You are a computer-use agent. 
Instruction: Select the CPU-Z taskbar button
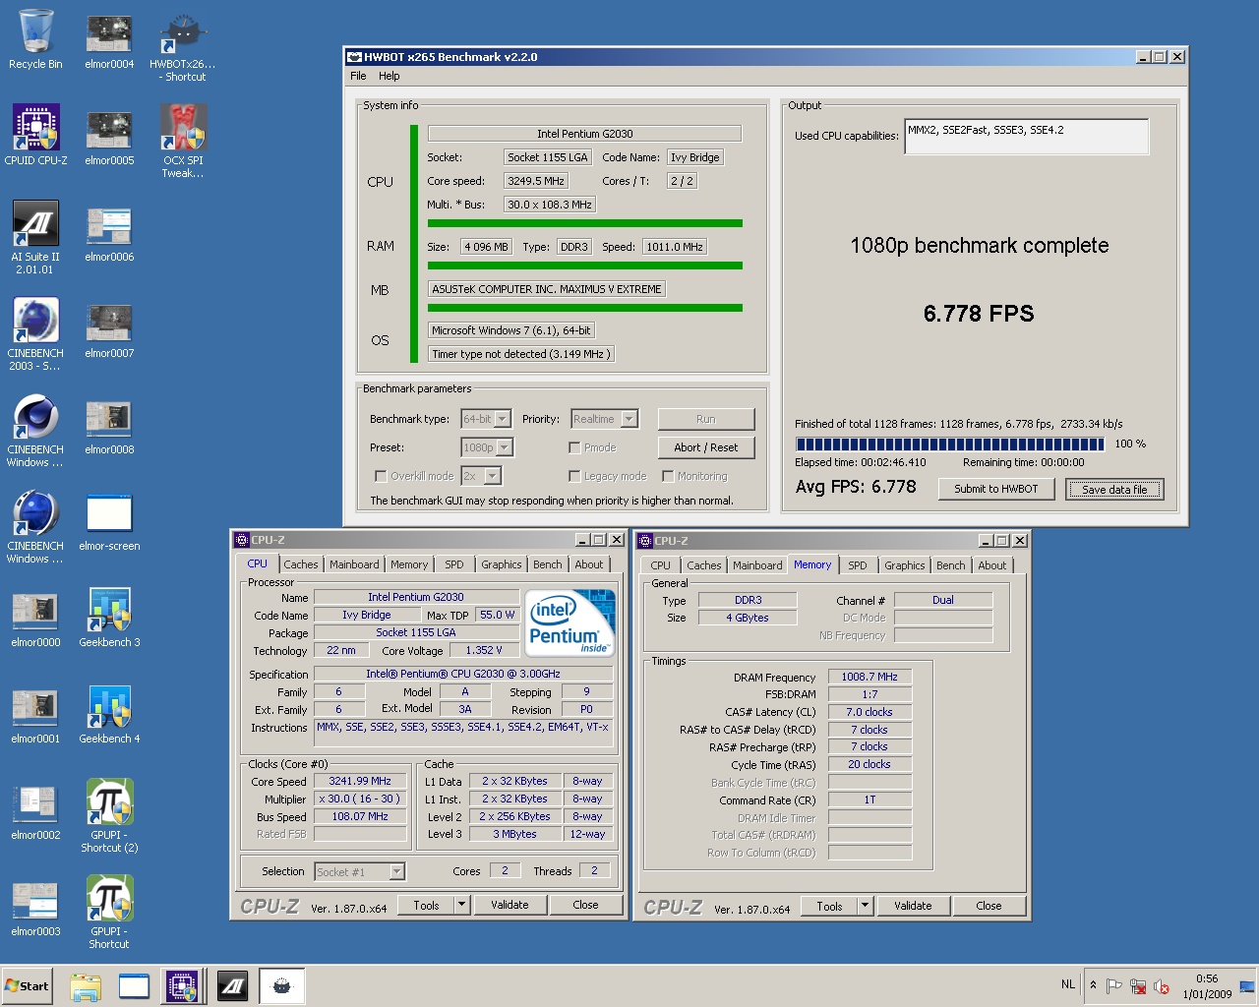182,986
